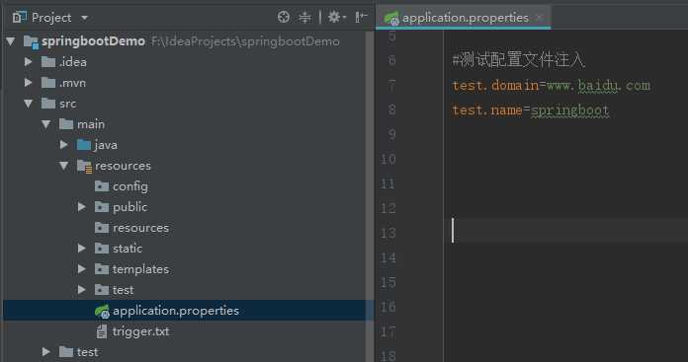
Task: Collapse the springbootDemo root node
Action: pyautogui.click(x=11, y=41)
